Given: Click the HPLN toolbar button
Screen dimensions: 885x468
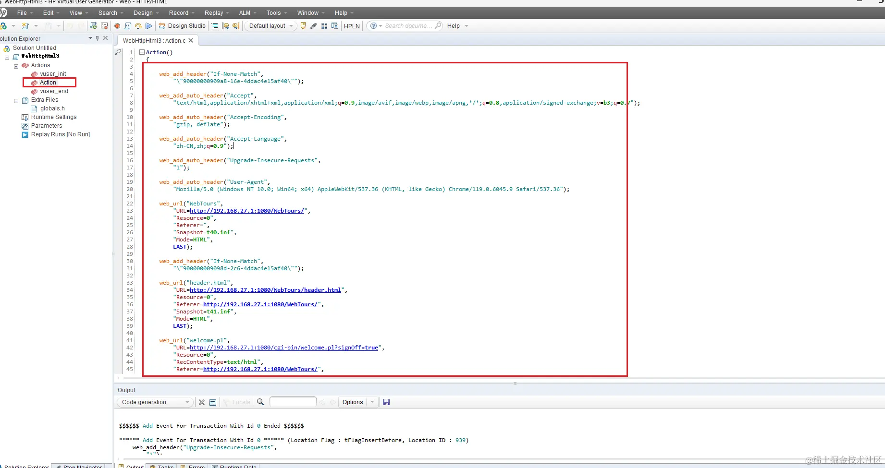Looking at the screenshot, I should [352, 26].
